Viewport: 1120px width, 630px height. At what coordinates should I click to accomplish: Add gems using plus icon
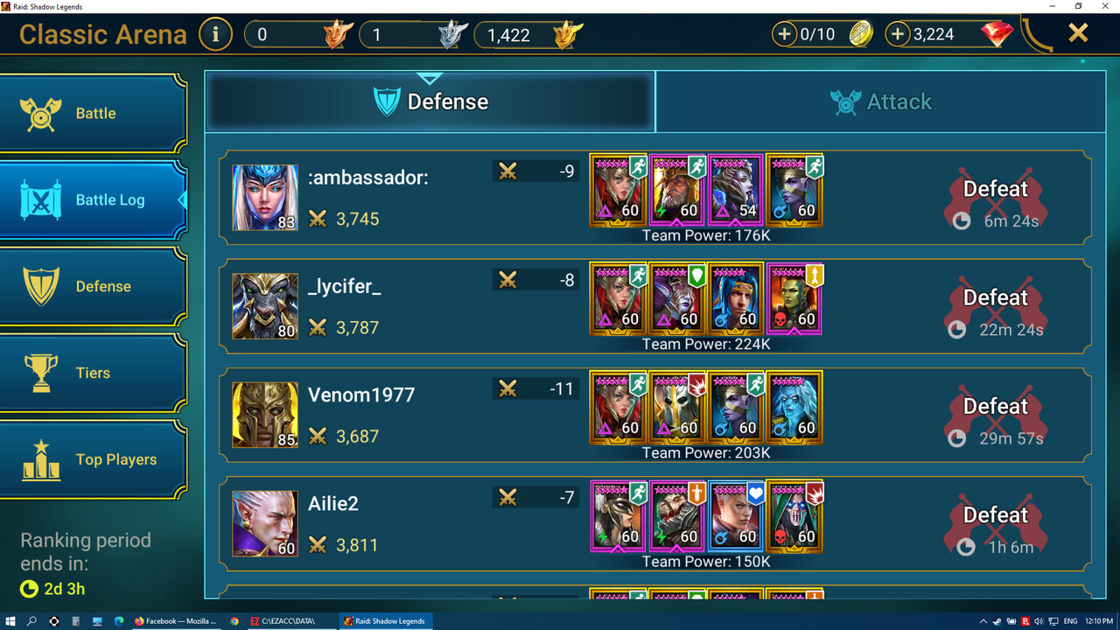tap(897, 35)
